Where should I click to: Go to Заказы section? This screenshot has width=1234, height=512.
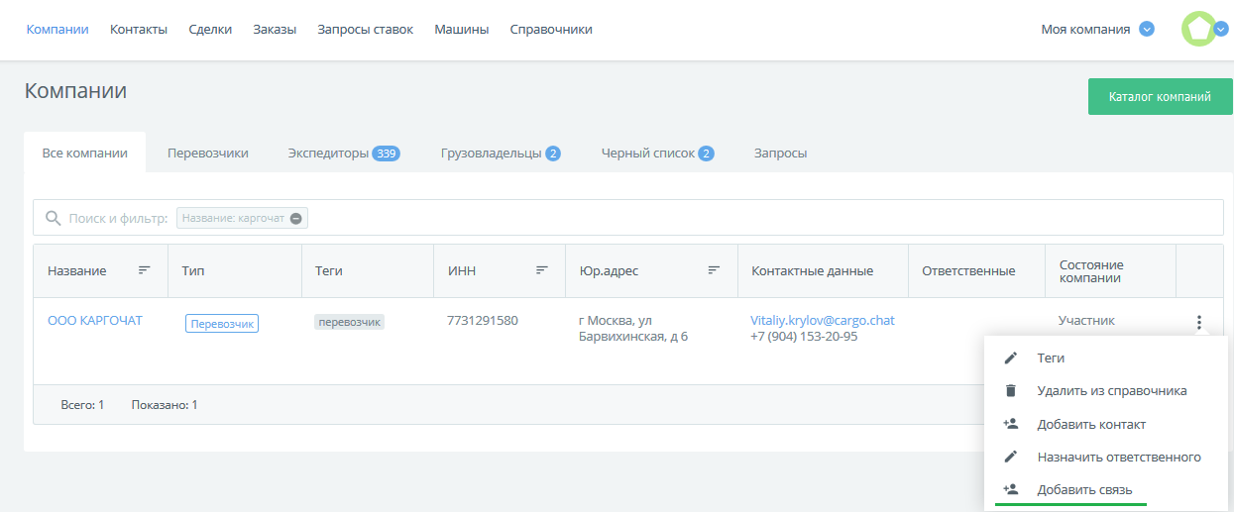(275, 29)
